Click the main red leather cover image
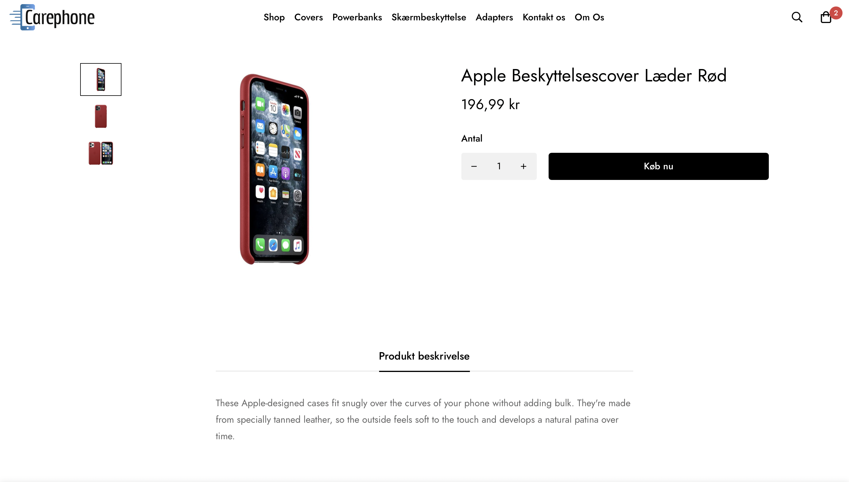This screenshot has height=482, width=849. point(274,169)
